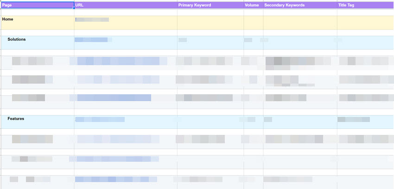394x189 pixels.
Task: Click the Volume column header cell
Action: [253, 5]
